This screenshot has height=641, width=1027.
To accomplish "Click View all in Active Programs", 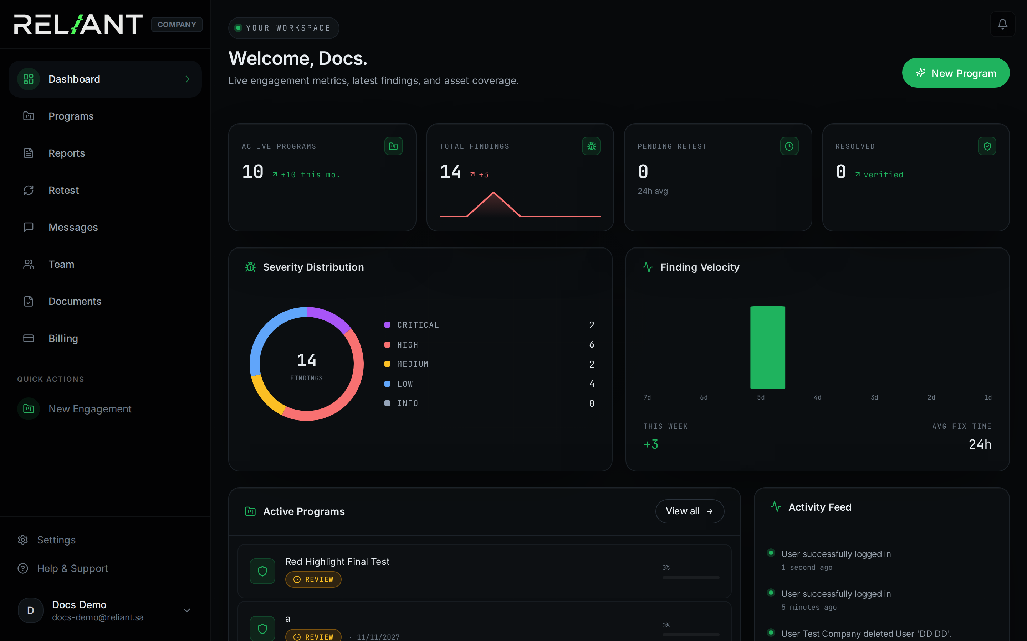I will tap(690, 511).
